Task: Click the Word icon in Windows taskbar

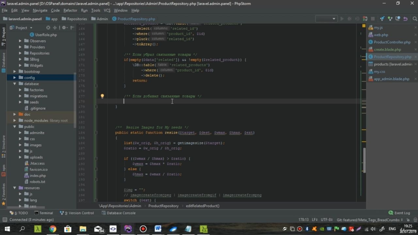Action: click(x=158, y=229)
